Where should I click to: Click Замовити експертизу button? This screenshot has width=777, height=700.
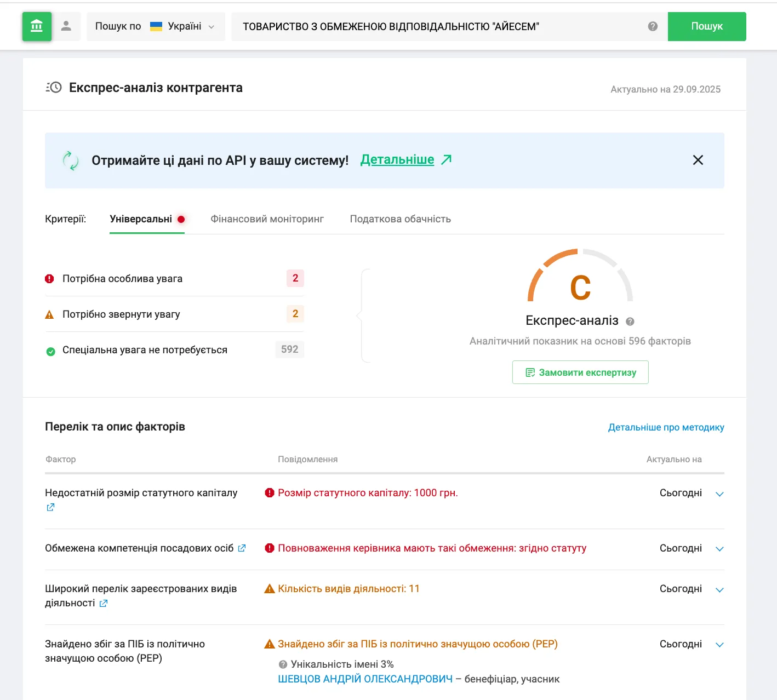(580, 372)
